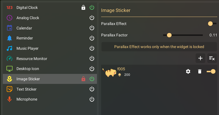Open the Resource Monitor widget settings
The height and width of the screenshot is (115, 219).
(x=32, y=59)
